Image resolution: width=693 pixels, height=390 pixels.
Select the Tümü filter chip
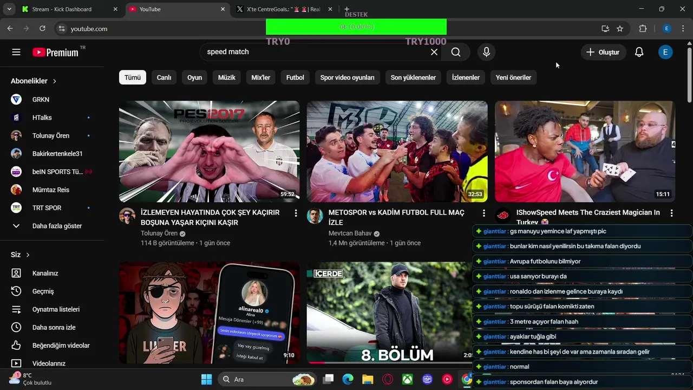tap(133, 77)
